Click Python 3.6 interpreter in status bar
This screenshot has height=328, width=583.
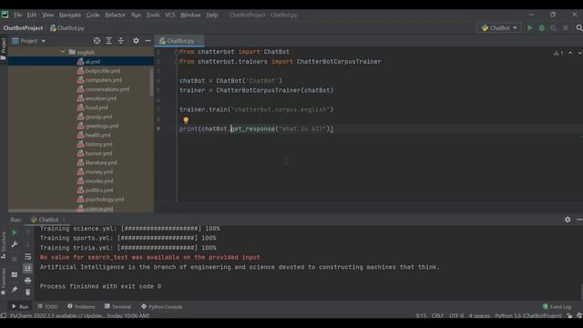528,316
